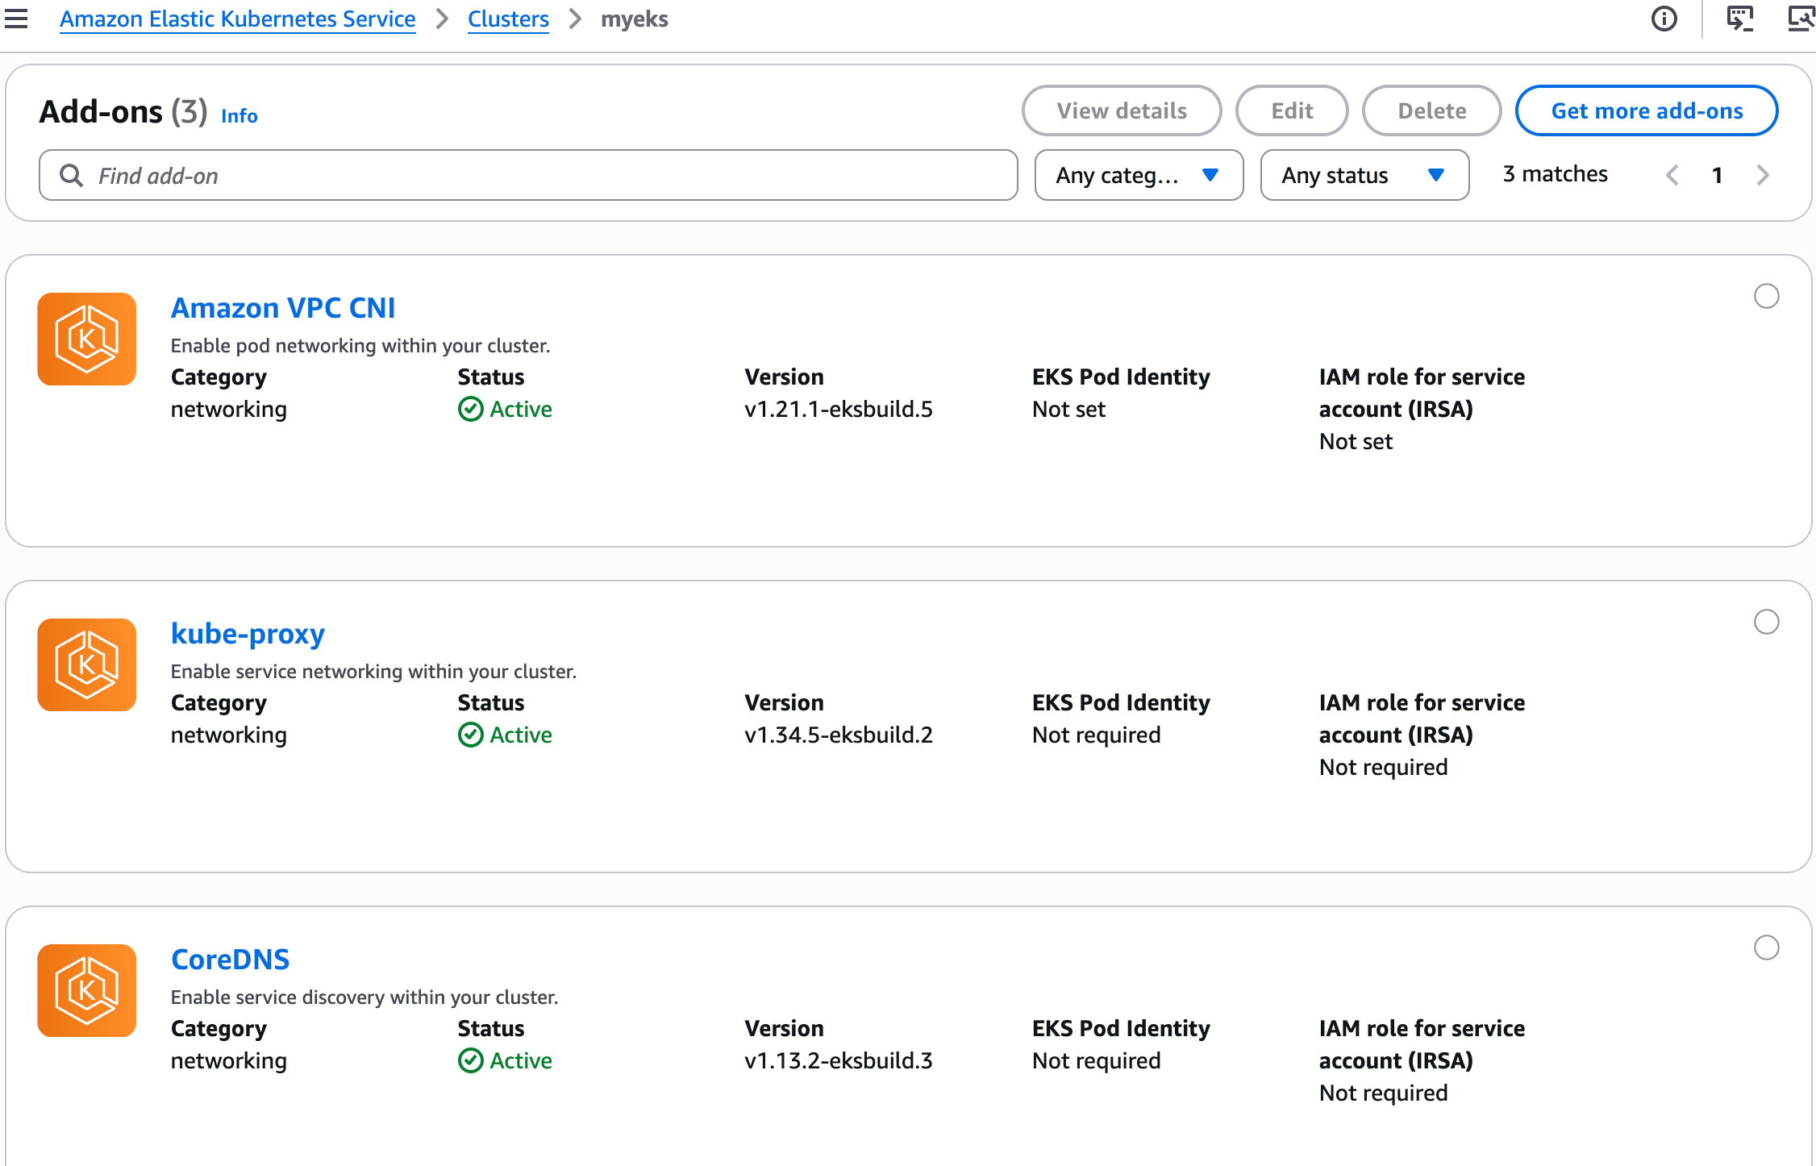Click the Get more add-ons button
This screenshot has width=1816, height=1166.
coord(1646,110)
